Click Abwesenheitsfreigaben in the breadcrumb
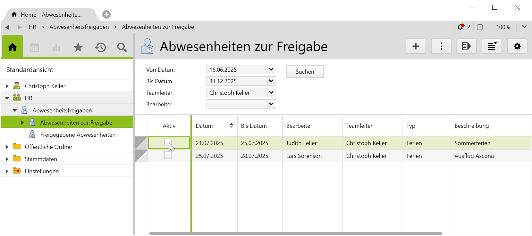 (79, 27)
